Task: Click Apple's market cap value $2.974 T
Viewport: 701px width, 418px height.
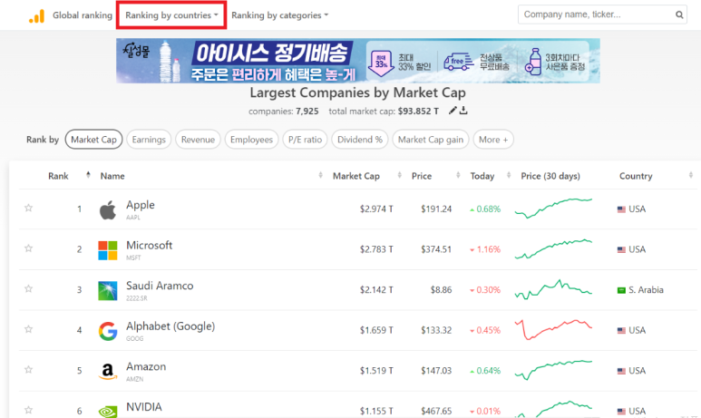Action: 376,209
